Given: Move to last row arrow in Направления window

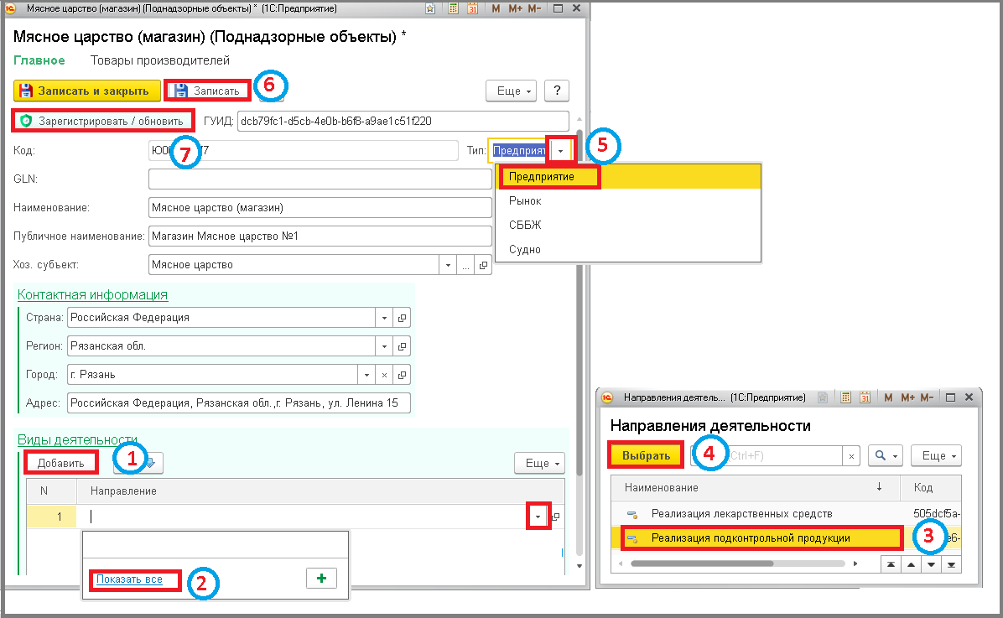Looking at the screenshot, I should point(951,564).
